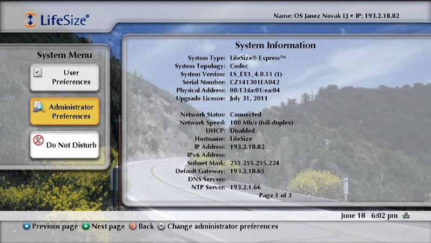Click the header IP: 193.2.18.82
This screenshot has width=431, height=243.
pyautogui.click(x=378, y=16)
